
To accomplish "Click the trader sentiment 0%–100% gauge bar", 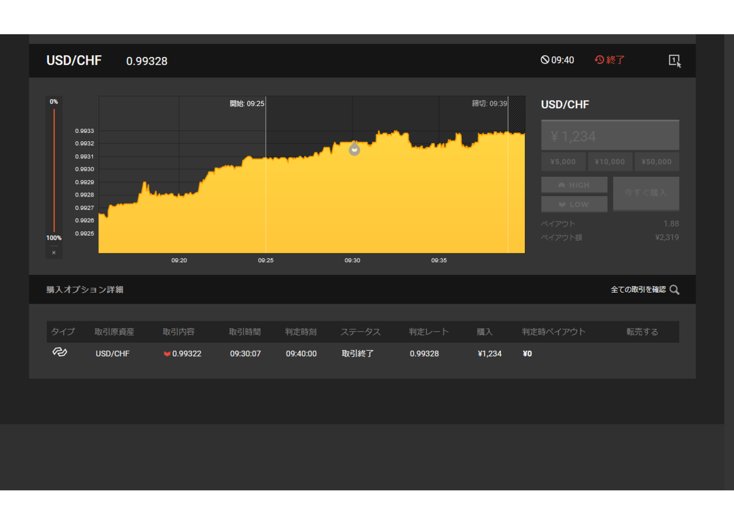I will (54, 170).
